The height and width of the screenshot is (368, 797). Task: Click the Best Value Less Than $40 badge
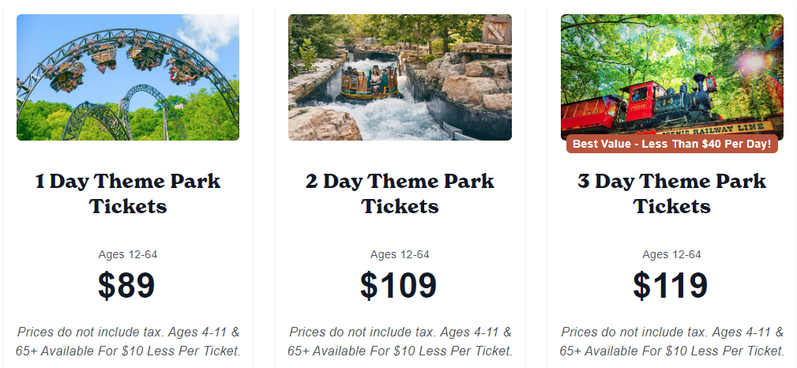click(x=671, y=144)
